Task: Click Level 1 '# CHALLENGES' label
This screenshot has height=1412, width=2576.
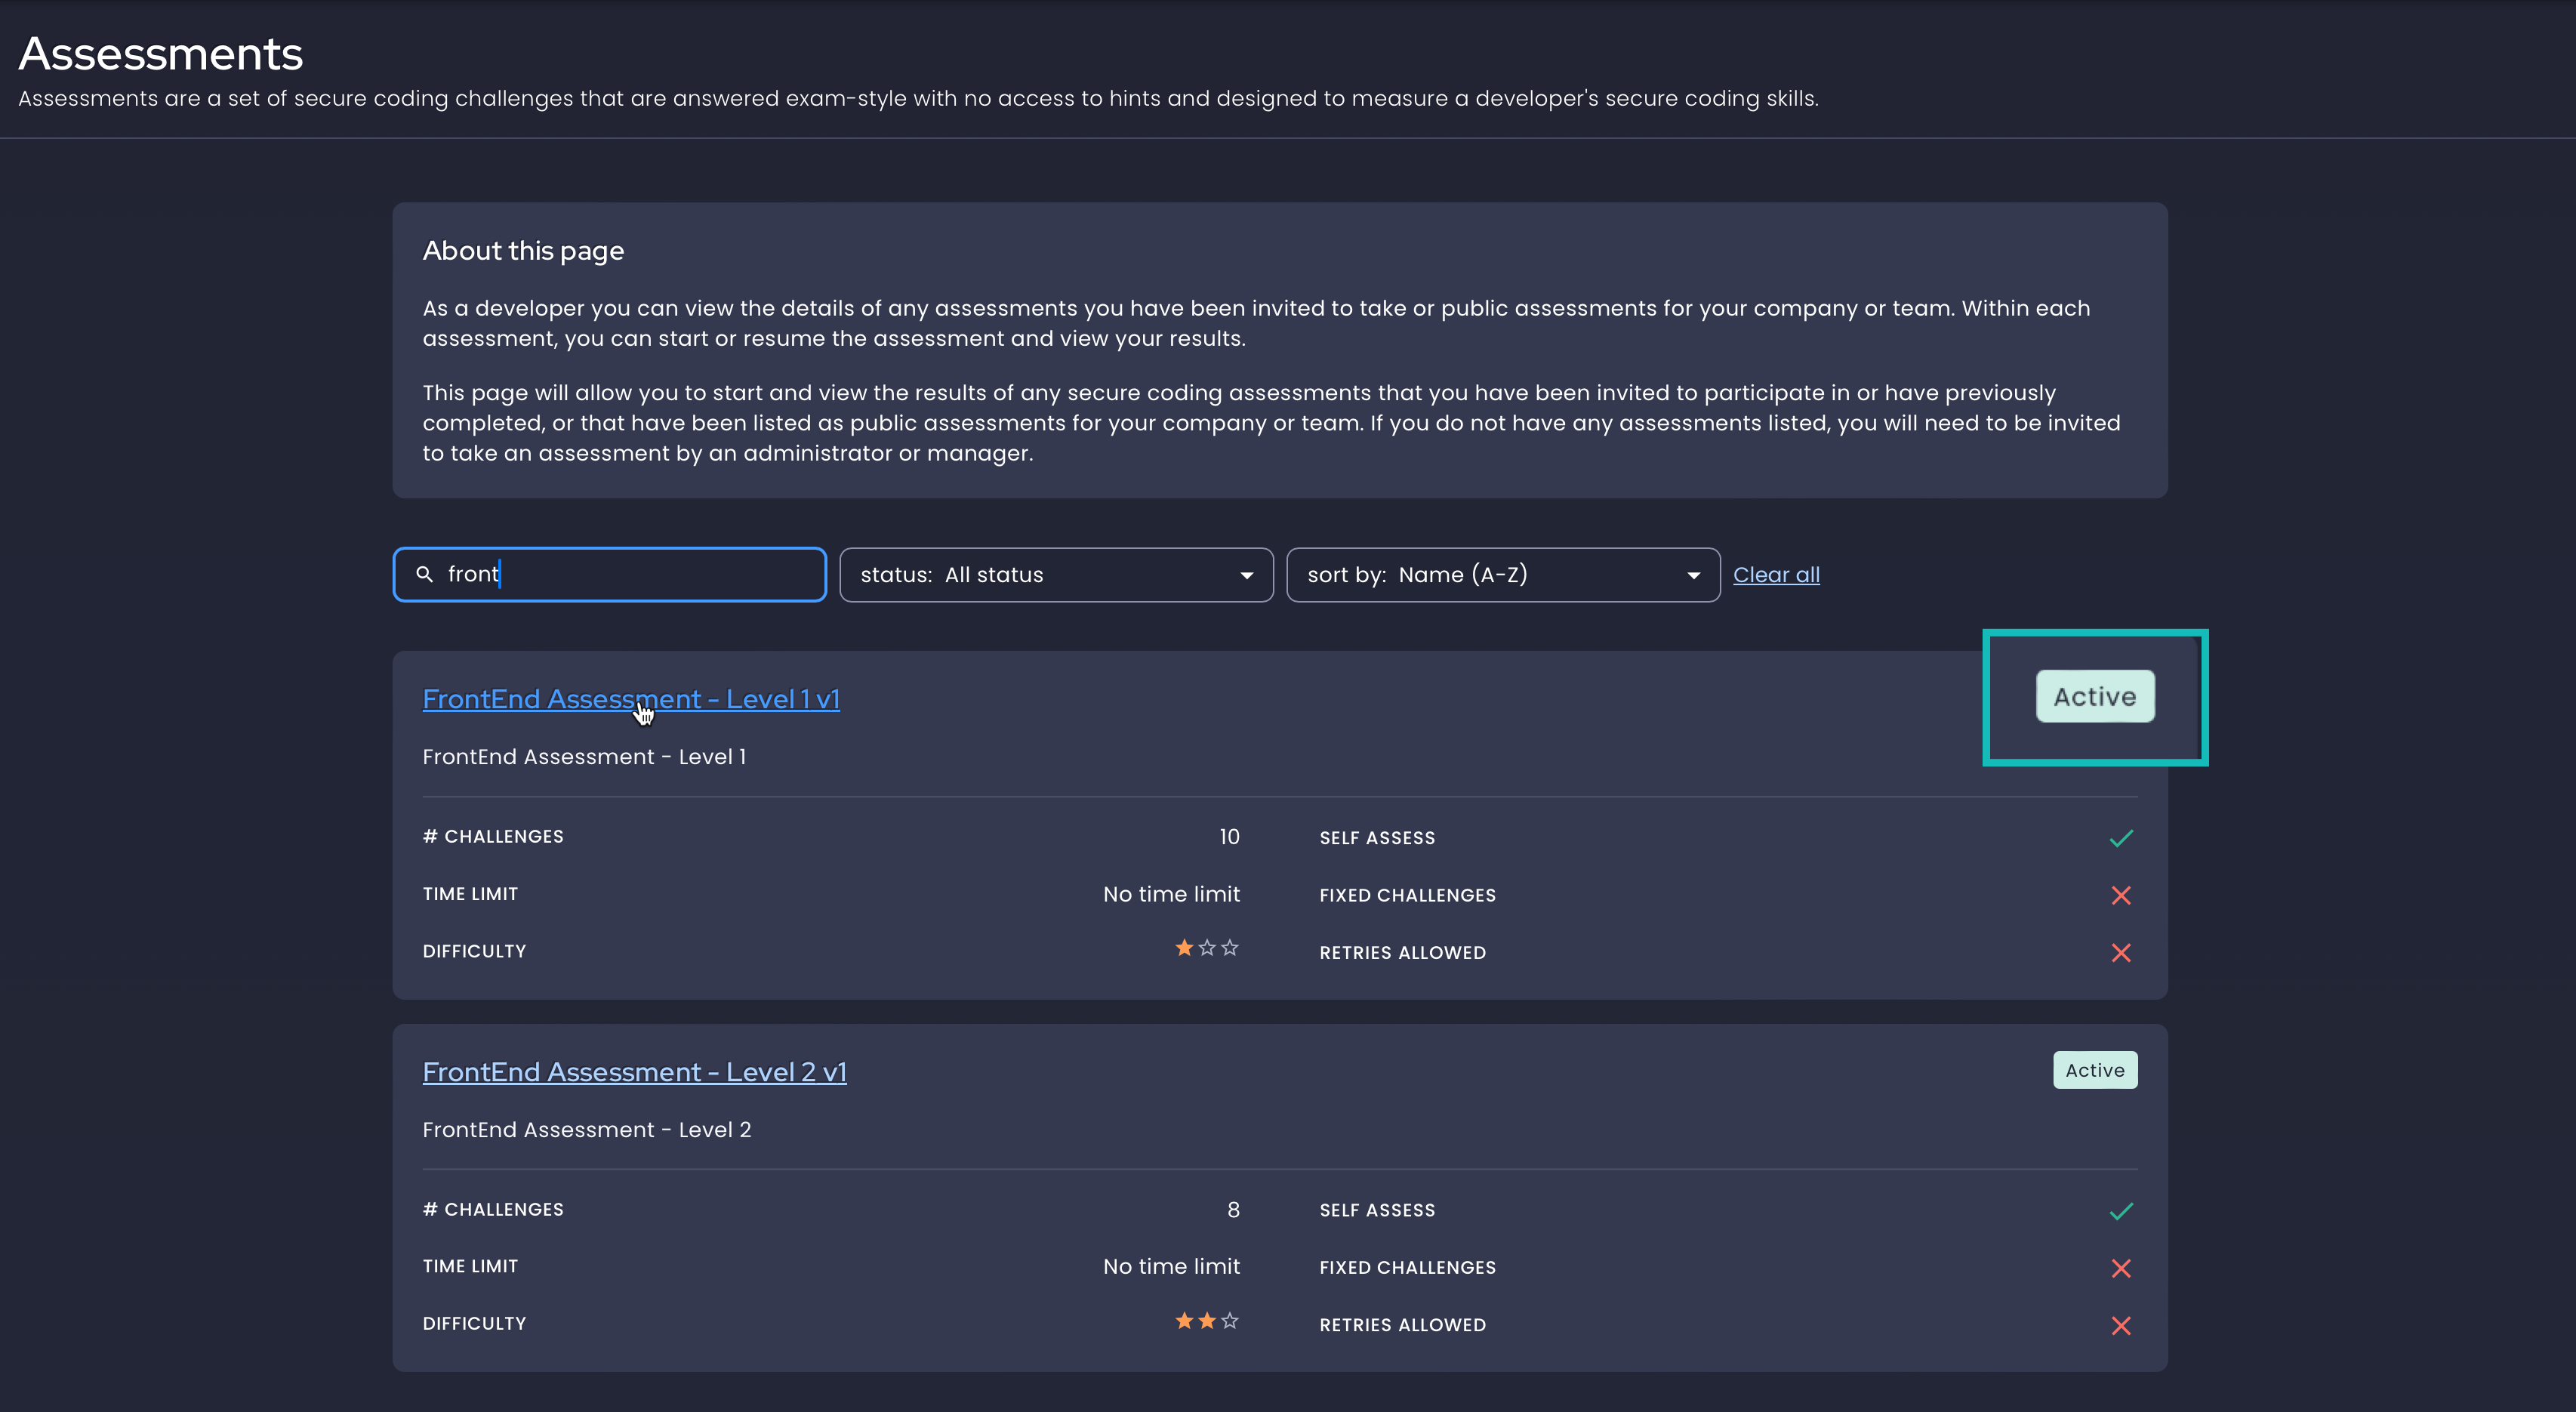Action: 493,837
